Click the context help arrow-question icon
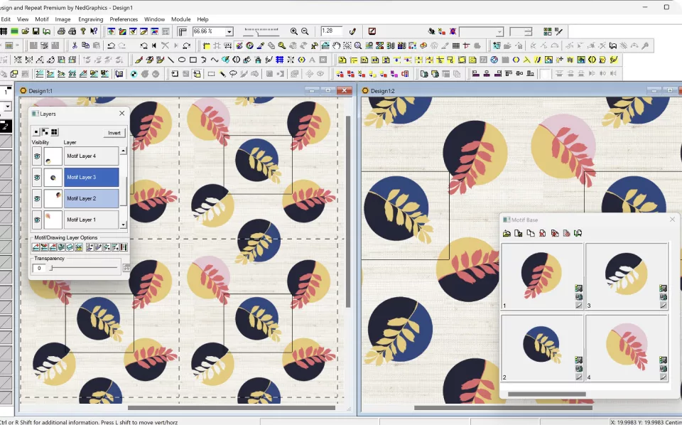This screenshot has width=682, height=425. click(x=94, y=31)
